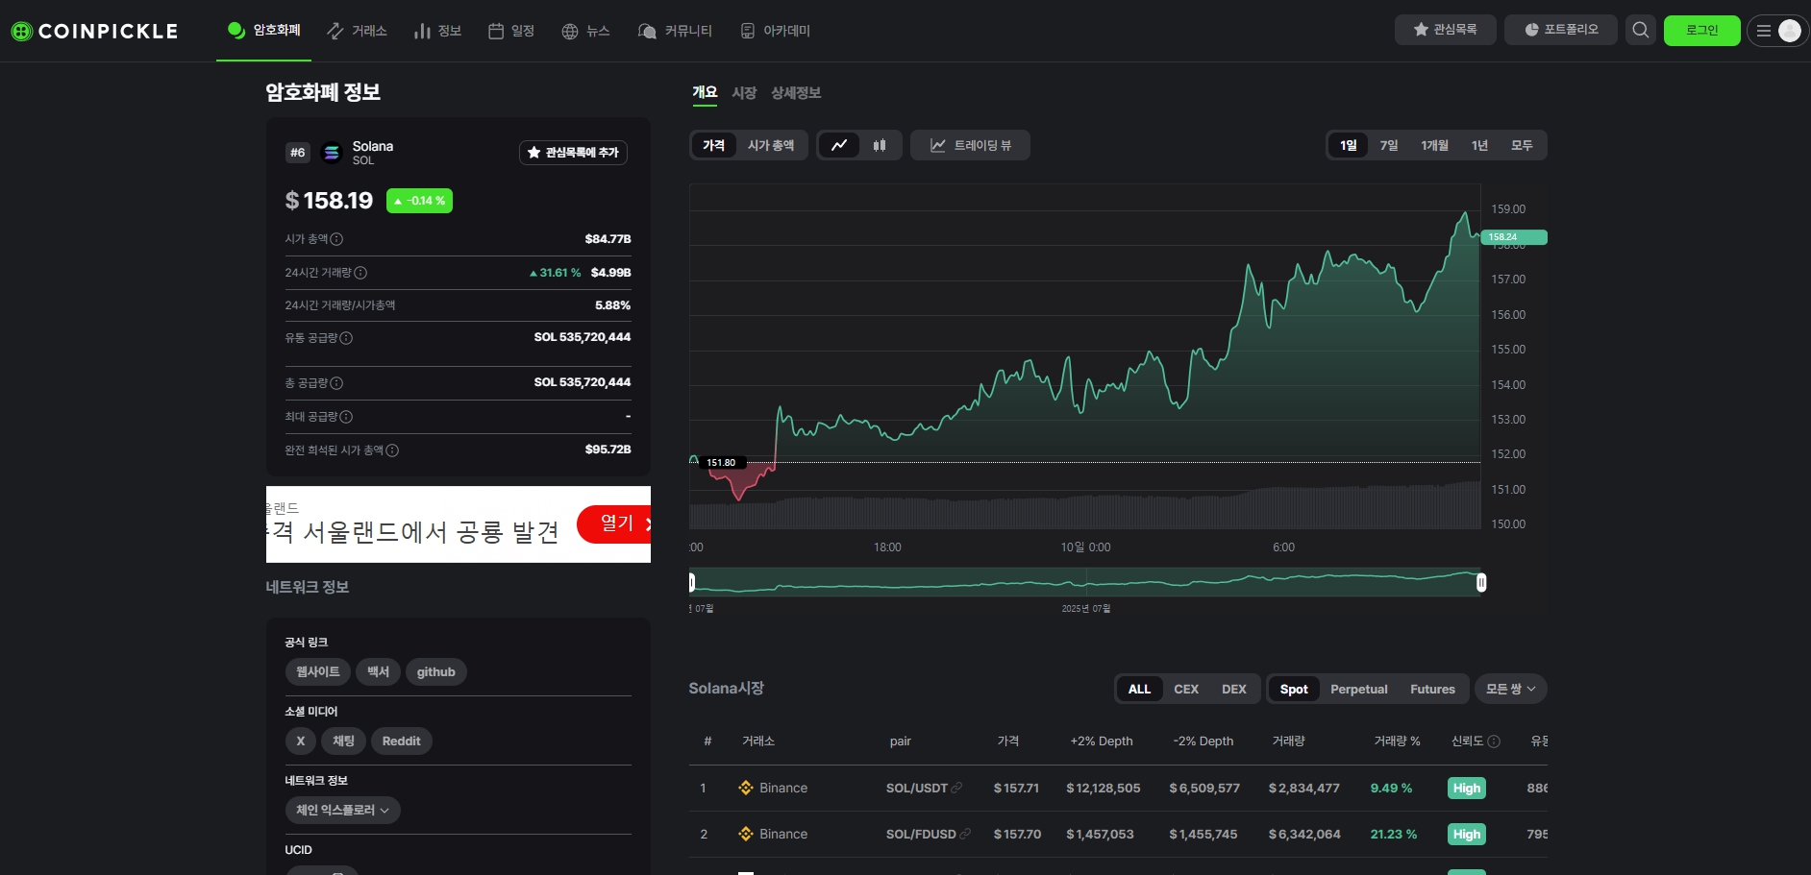This screenshot has width=1811, height=875.
Task: Open the 트레이딩 뷰 chart
Action: click(x=970, y=145)
